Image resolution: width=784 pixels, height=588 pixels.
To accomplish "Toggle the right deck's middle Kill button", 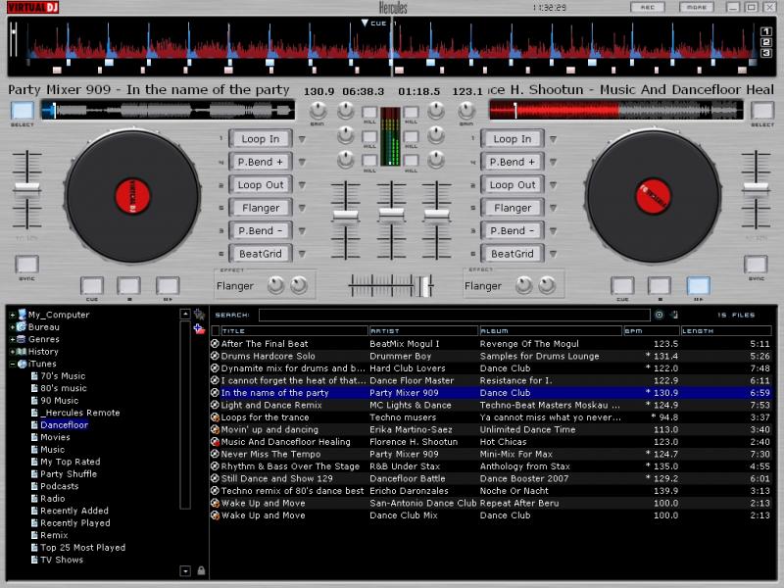I will pos(411,136).
